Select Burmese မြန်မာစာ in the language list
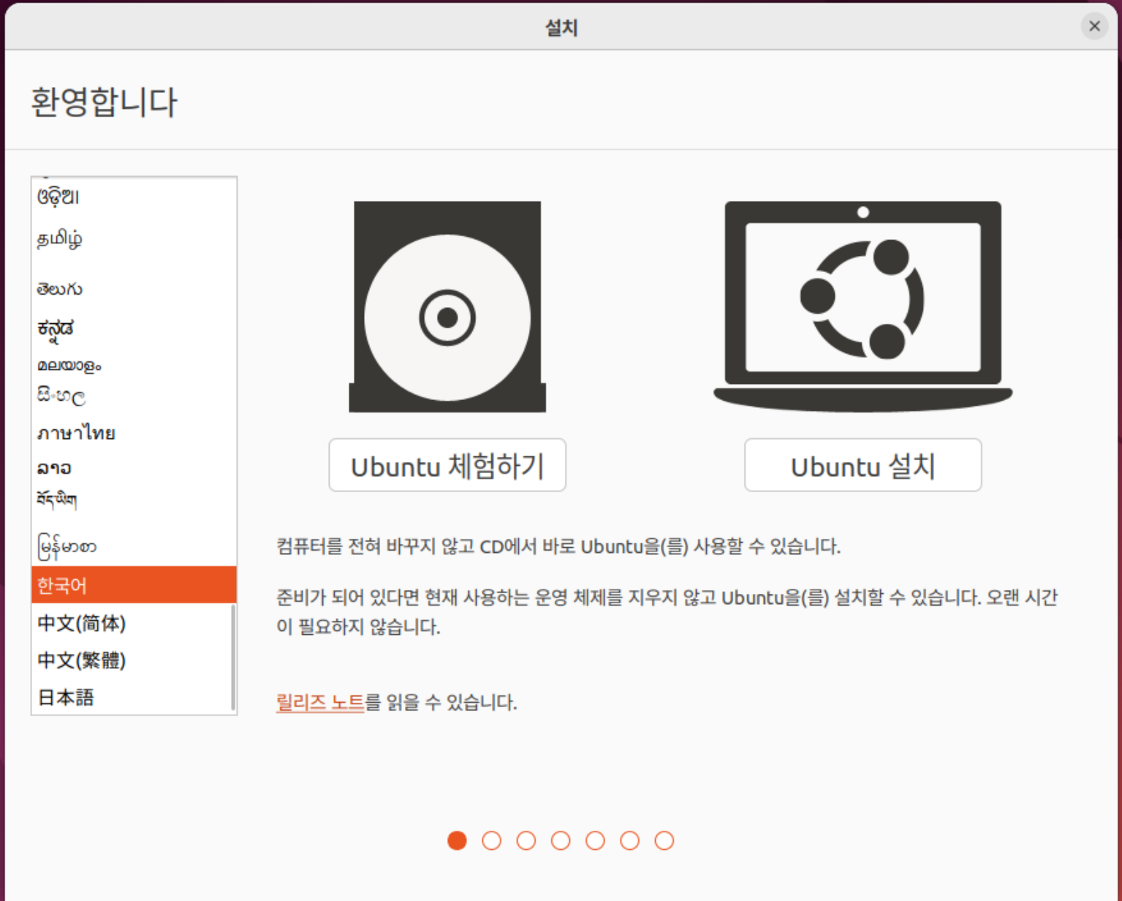This screenshot has width=1122, height=901. tap(134, 546)
